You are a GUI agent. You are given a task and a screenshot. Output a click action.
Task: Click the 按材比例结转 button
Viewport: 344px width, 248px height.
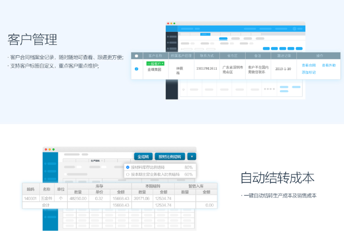[x=170, y=157]
